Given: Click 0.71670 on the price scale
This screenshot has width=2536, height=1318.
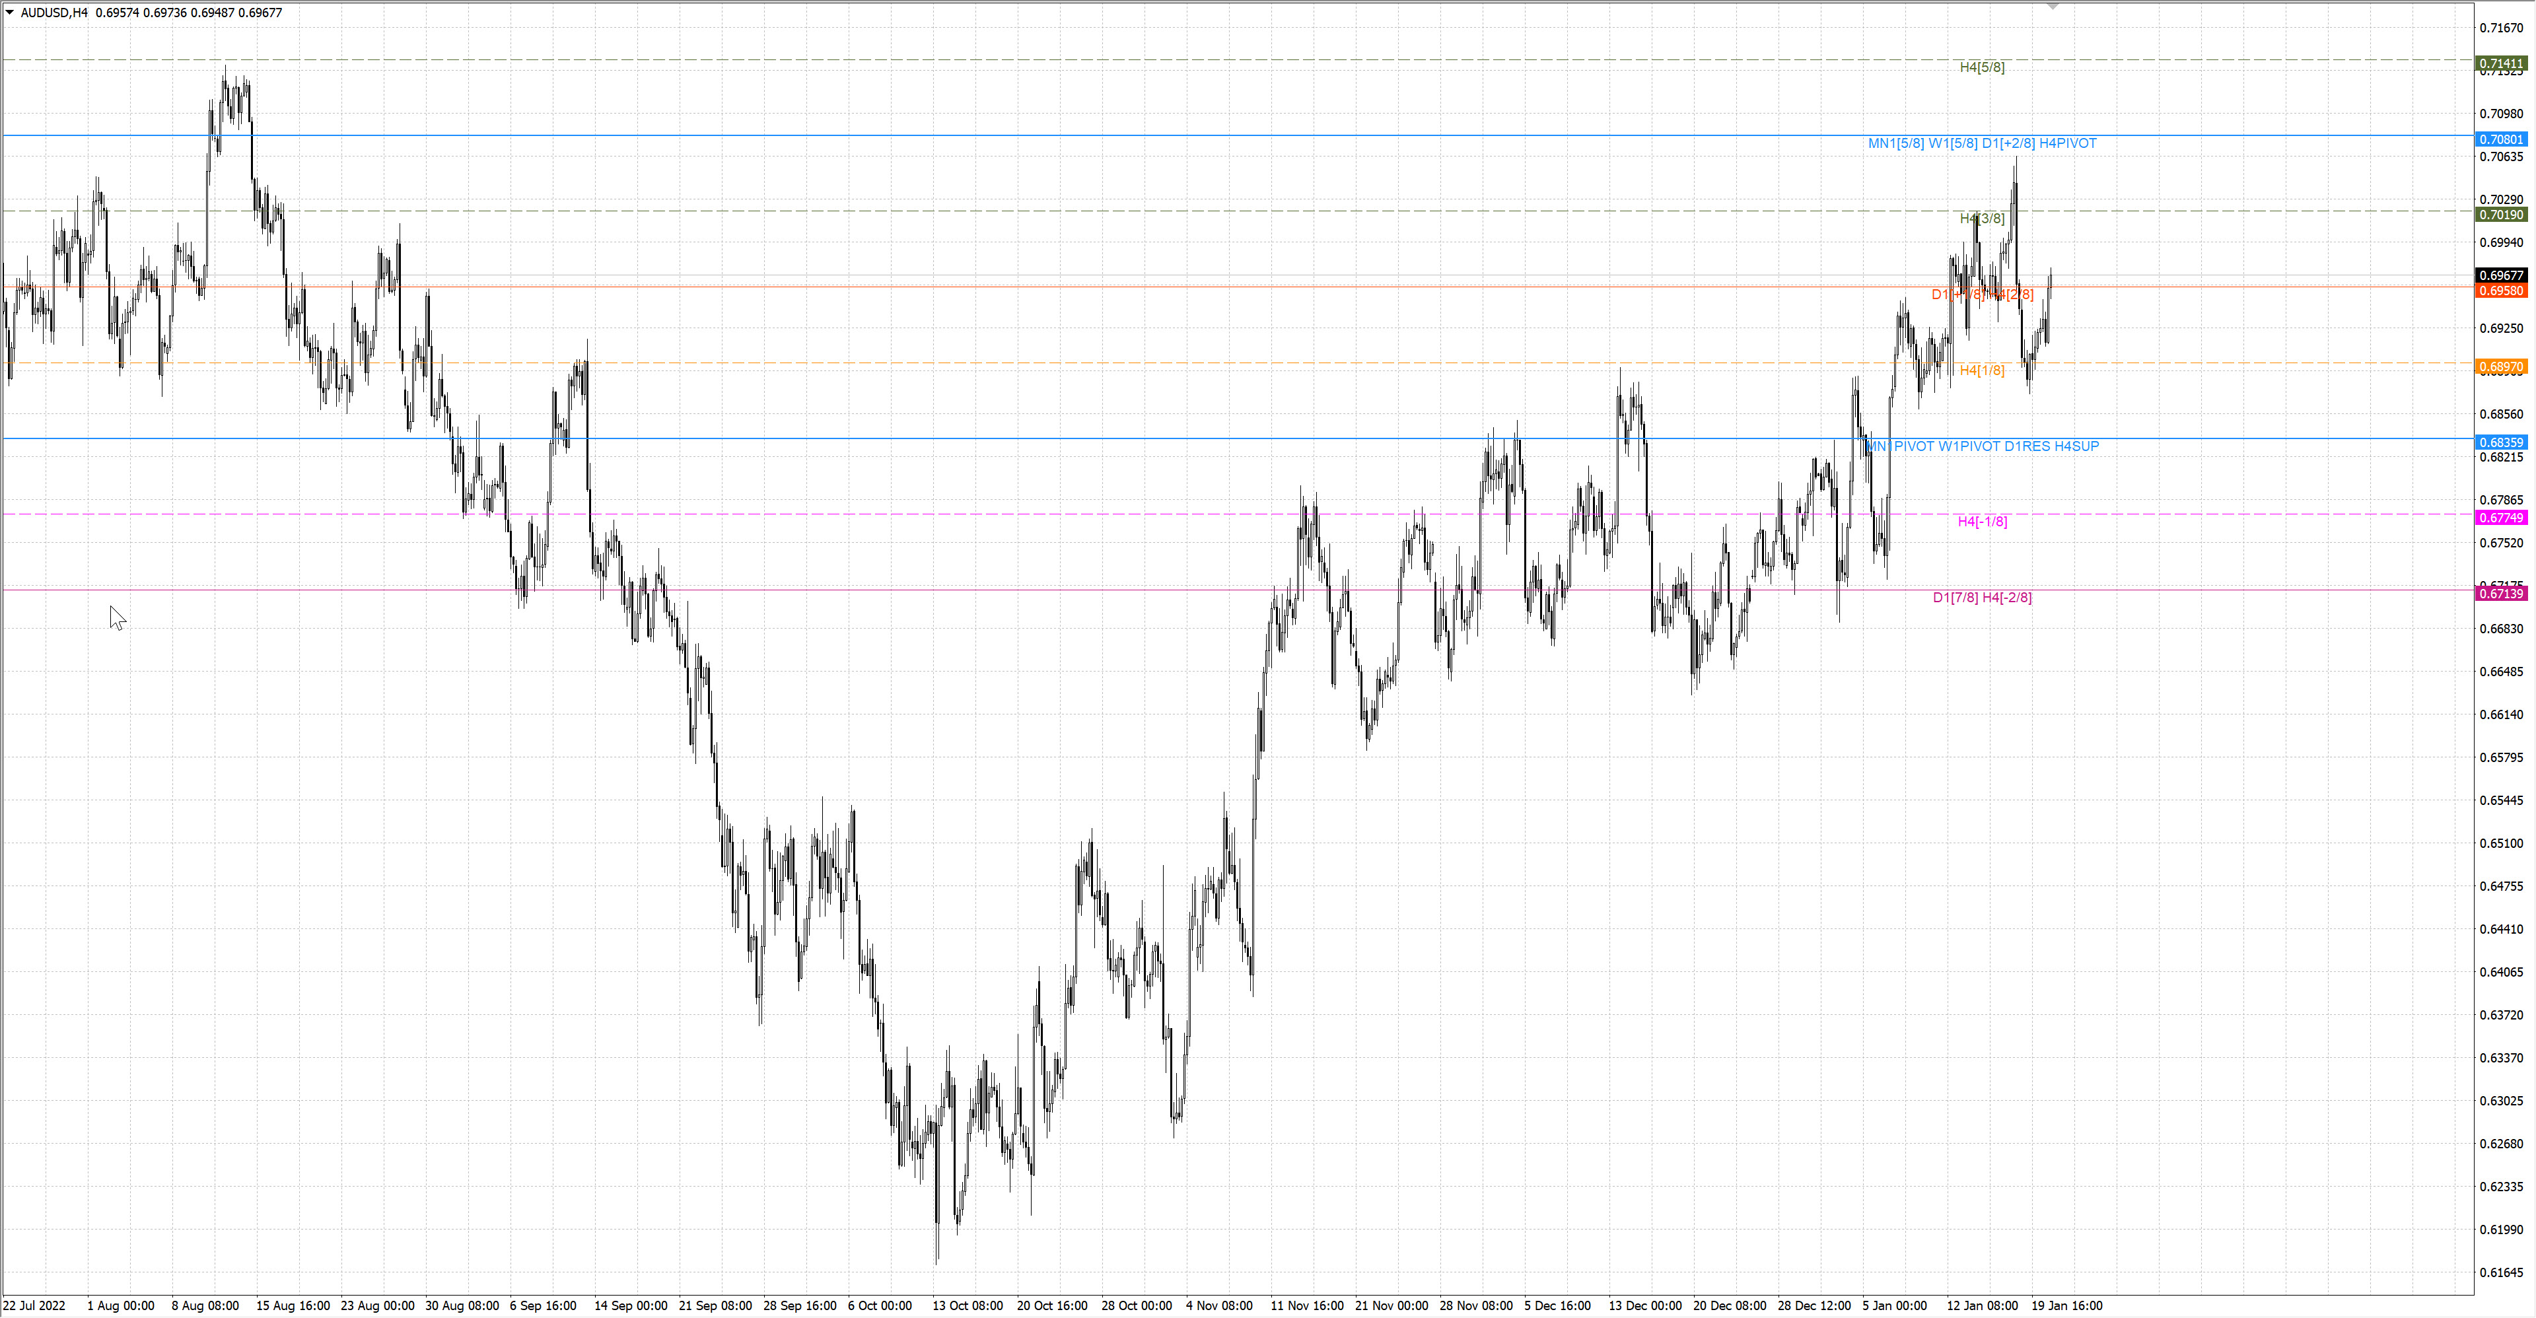Looking at the screenshot, I should [2500, 28].
